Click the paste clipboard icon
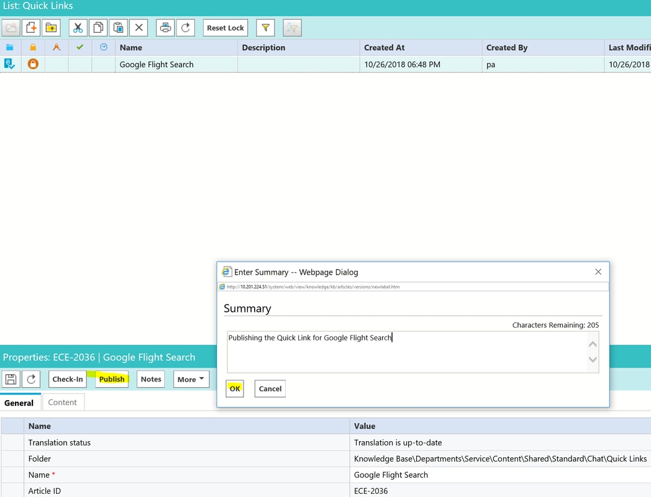 click(118, 28)
